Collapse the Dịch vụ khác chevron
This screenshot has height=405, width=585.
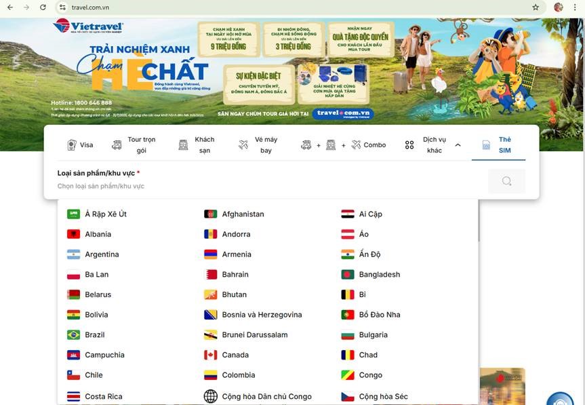point(458,144)
